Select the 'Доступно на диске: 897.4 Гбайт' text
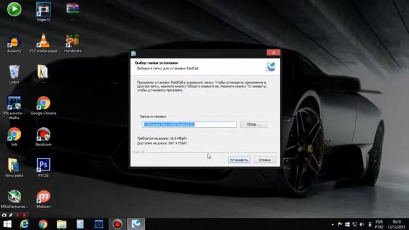Screen dimensions: 409x230 coord(162,143)
